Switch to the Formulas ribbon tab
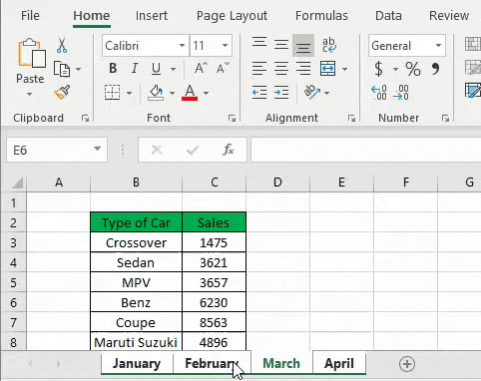Image resolution: width=481 pixels, height=381 pixels. click(321, 16)
